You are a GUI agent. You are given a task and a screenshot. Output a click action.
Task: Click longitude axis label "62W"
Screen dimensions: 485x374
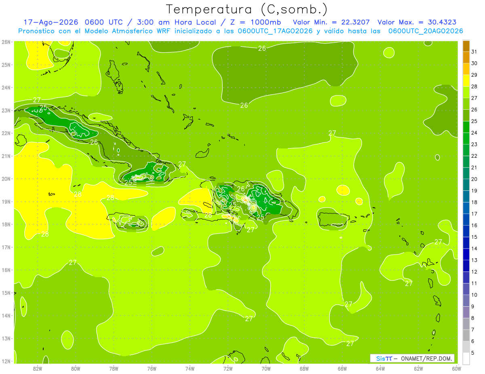418,368
